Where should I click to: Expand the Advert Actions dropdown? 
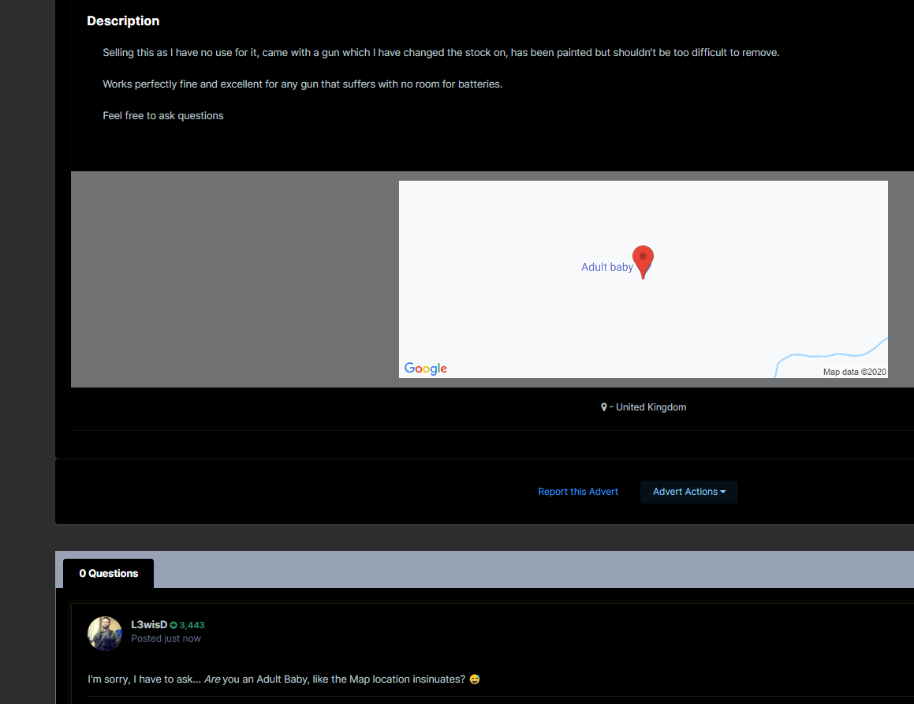point(688,492)
